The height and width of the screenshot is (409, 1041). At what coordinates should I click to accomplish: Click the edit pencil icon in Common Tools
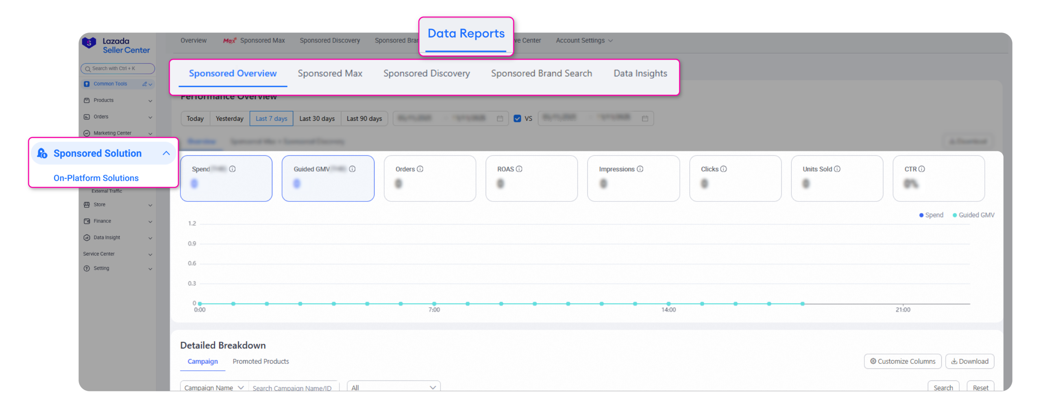pyautogui.click(x=144, y=84)
